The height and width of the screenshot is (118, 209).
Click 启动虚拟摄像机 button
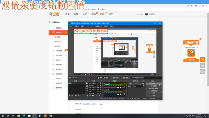tap(154, 88)
